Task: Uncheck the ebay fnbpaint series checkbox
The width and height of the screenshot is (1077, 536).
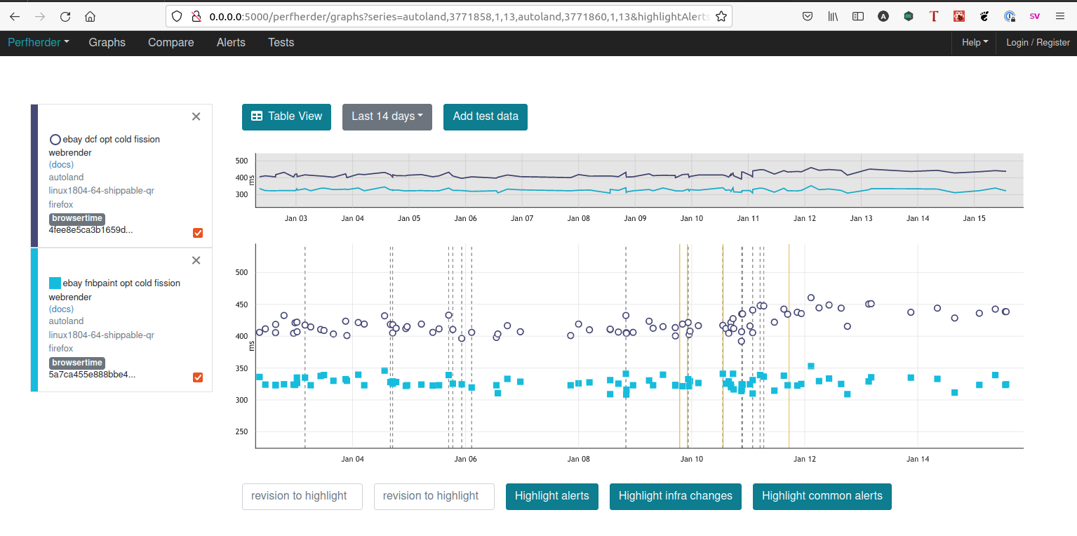Action: [198, 377]
